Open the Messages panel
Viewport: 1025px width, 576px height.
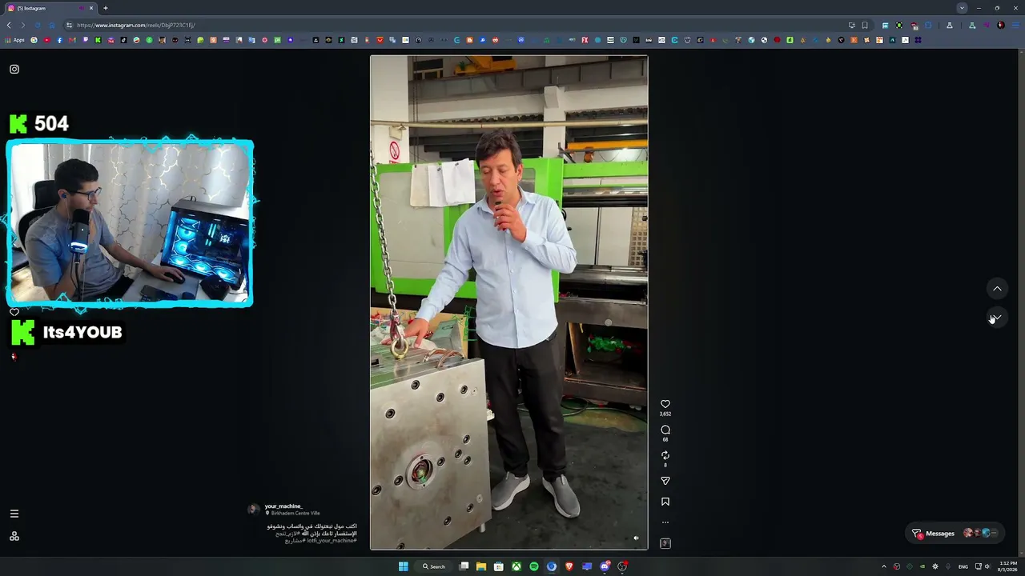957,533
